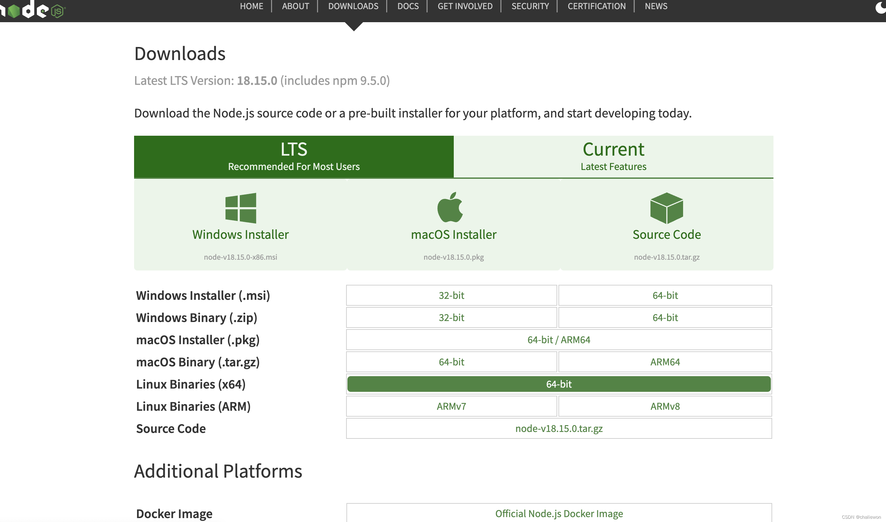Viewport: 886px width, 522px height.
Task: Go to the SECURITY page
Action: [x=530, y=6]
